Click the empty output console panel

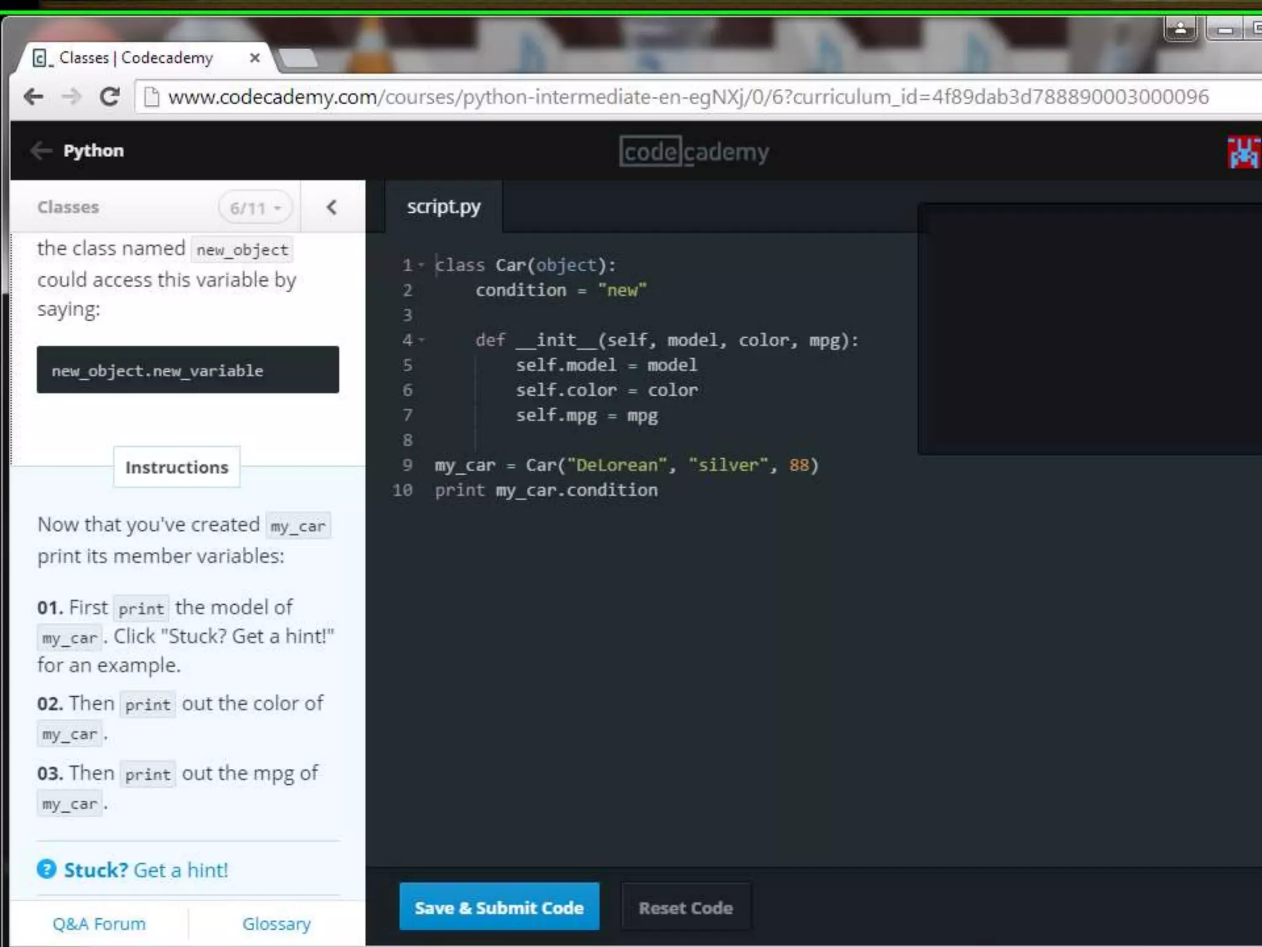[1089, 330]
